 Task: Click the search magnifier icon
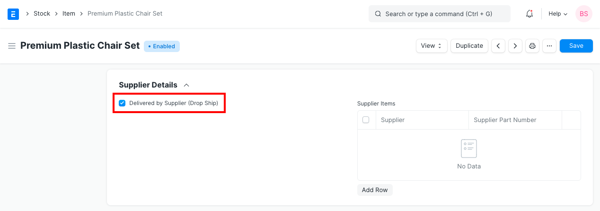(x=378, y=14)
